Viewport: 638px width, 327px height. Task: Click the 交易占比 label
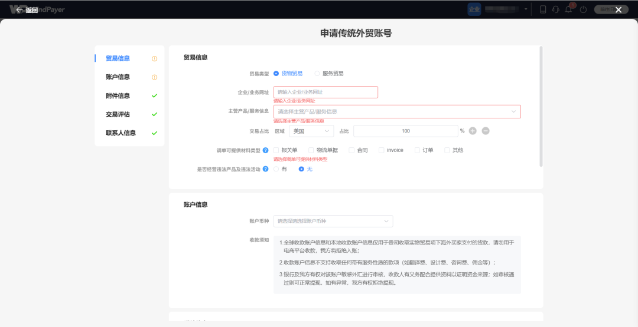point(259,131)
